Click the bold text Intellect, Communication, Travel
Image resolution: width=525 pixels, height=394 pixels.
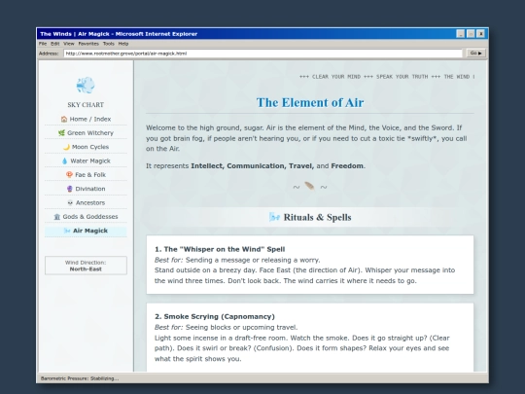click(253, 166)
